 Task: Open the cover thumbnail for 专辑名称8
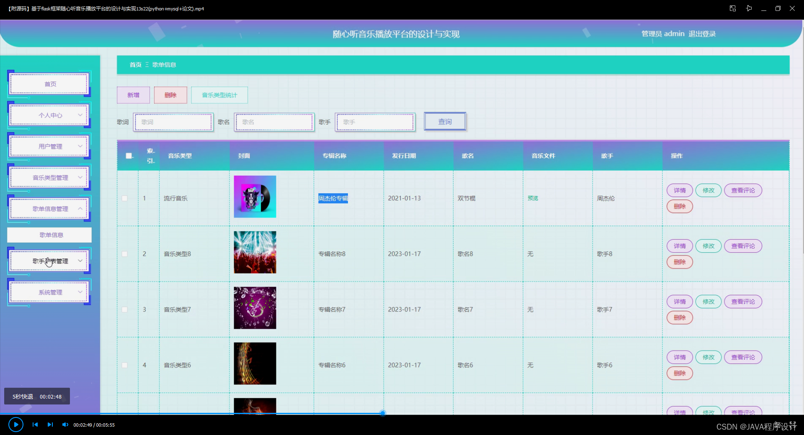point(255,252)
